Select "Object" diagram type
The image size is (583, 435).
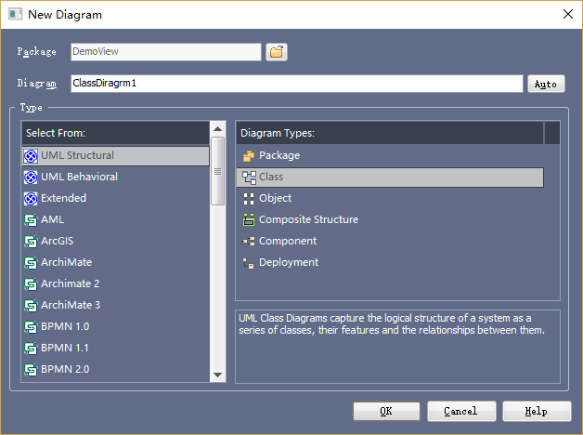(x=390, y=198)
